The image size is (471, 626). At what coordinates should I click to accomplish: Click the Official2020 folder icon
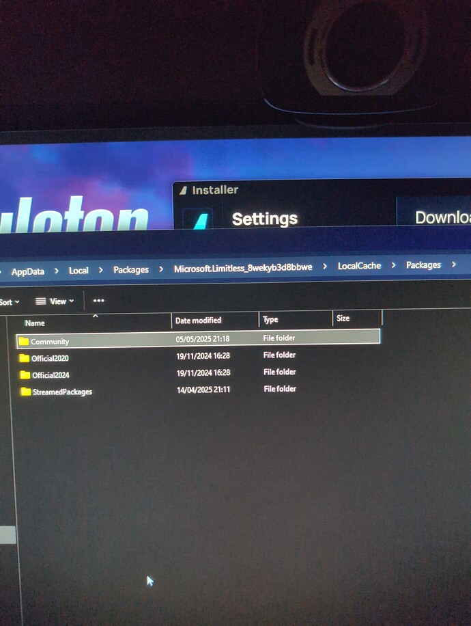25,358
